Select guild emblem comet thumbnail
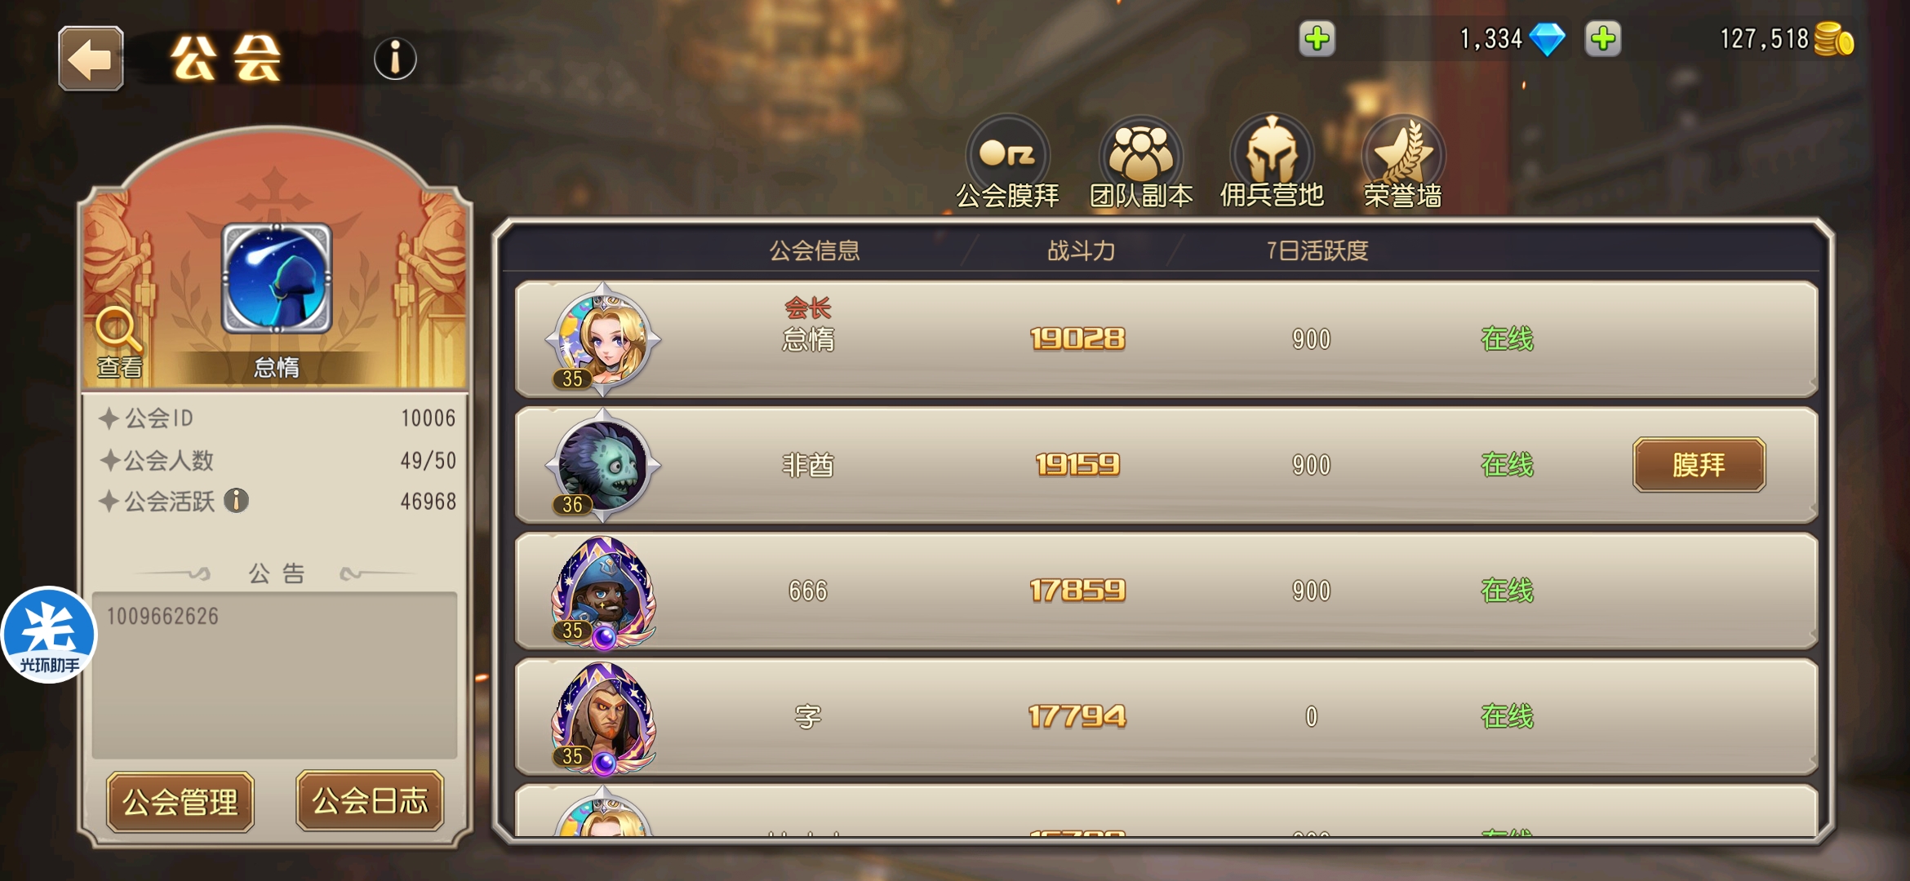The image size is (1910, 881). point(277,279)
